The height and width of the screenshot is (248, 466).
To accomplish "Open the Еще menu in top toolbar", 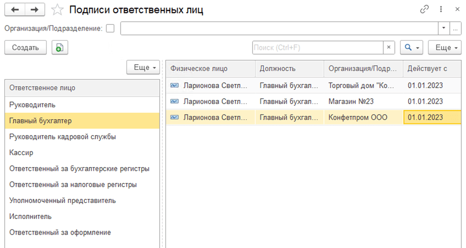I will click(444, 47).
